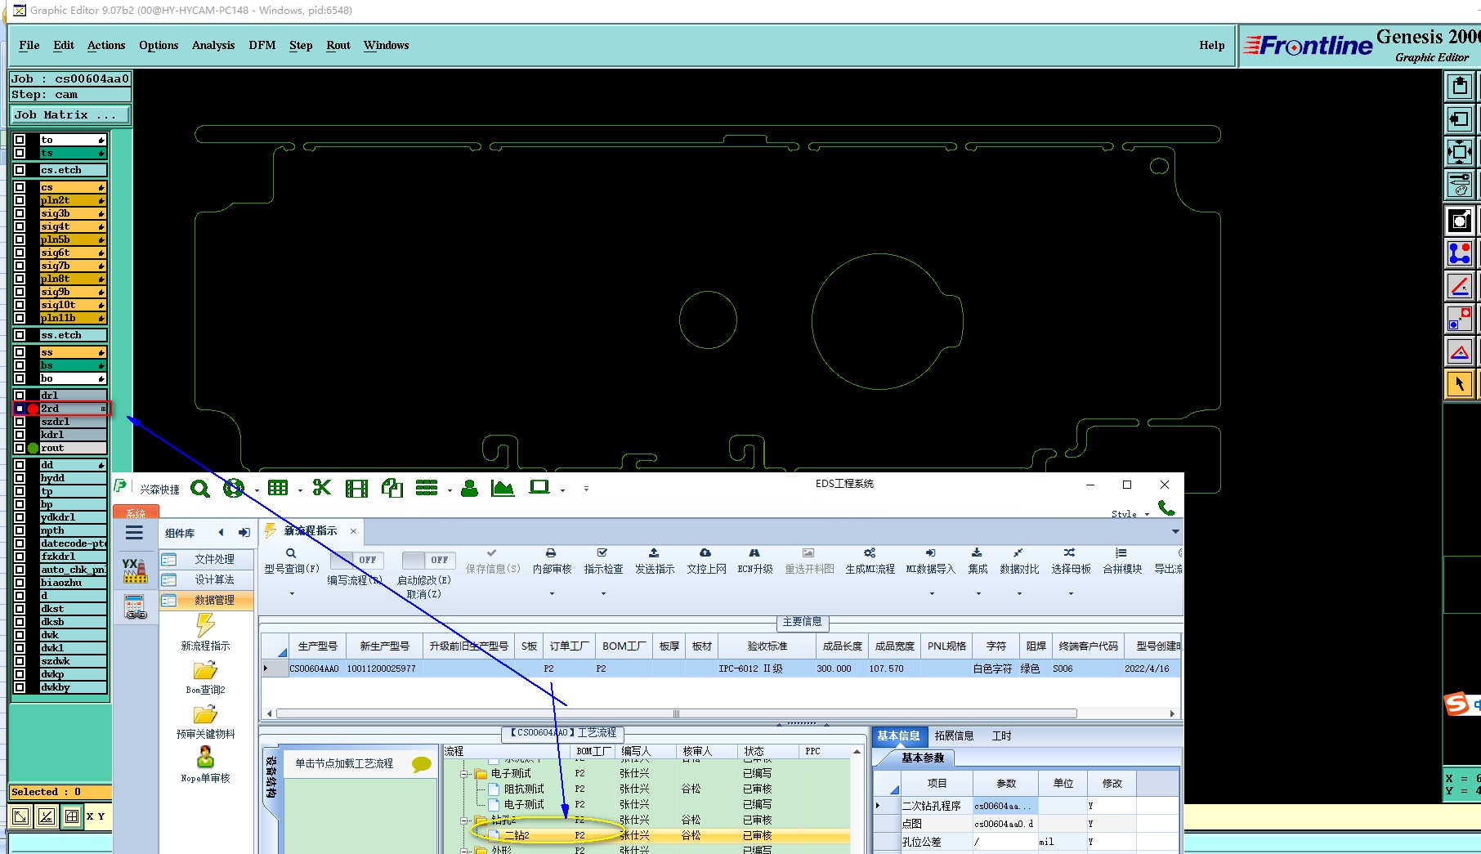Viewport: 1481px width, 854px height.
Task: Click the green scissors icon
Action: 322,488
